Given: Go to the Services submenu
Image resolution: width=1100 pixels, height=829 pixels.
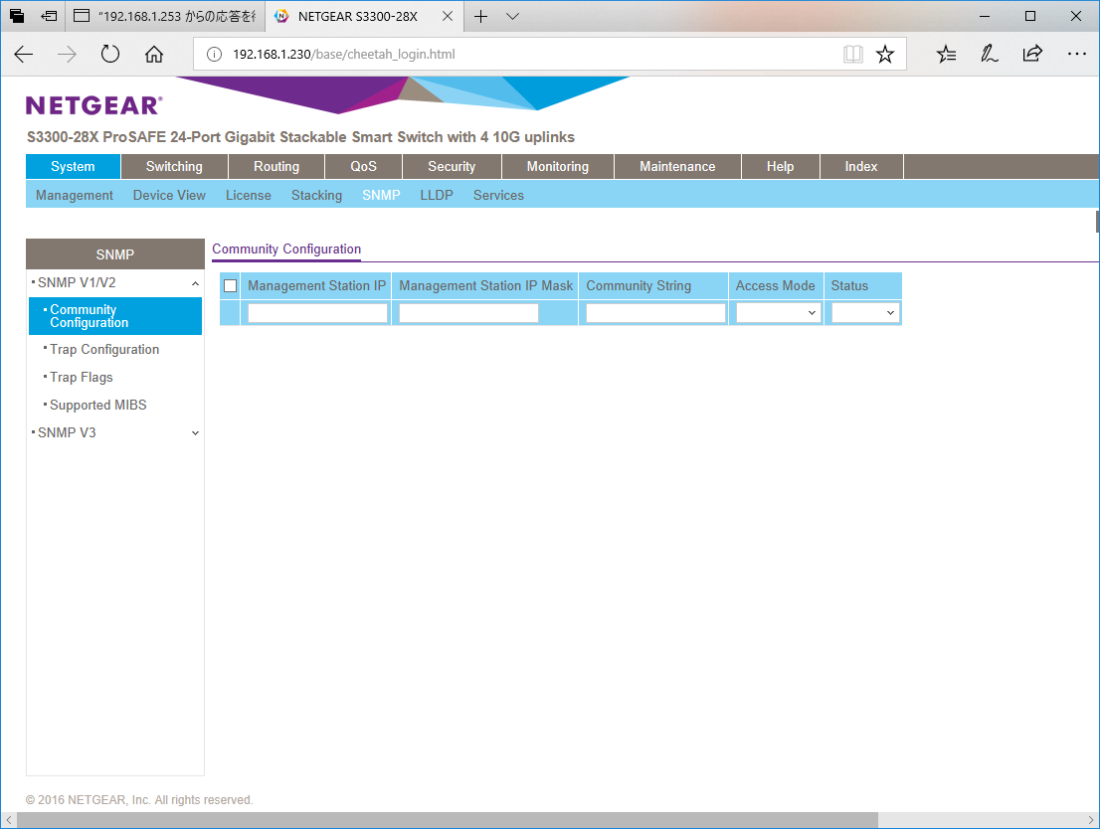Looking at the screenshot, I should (498, 196).
